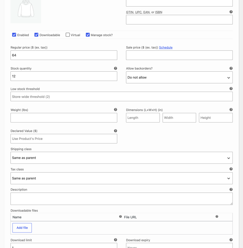Focus the GTIN, UPC, EAN, or ISBN field

179,20
